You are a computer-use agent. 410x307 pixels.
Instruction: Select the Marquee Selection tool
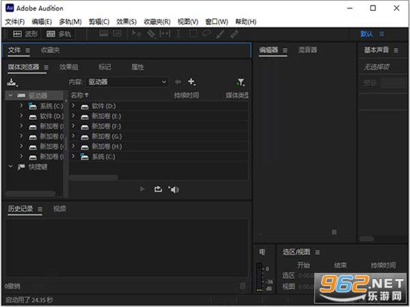coord(193,34)
